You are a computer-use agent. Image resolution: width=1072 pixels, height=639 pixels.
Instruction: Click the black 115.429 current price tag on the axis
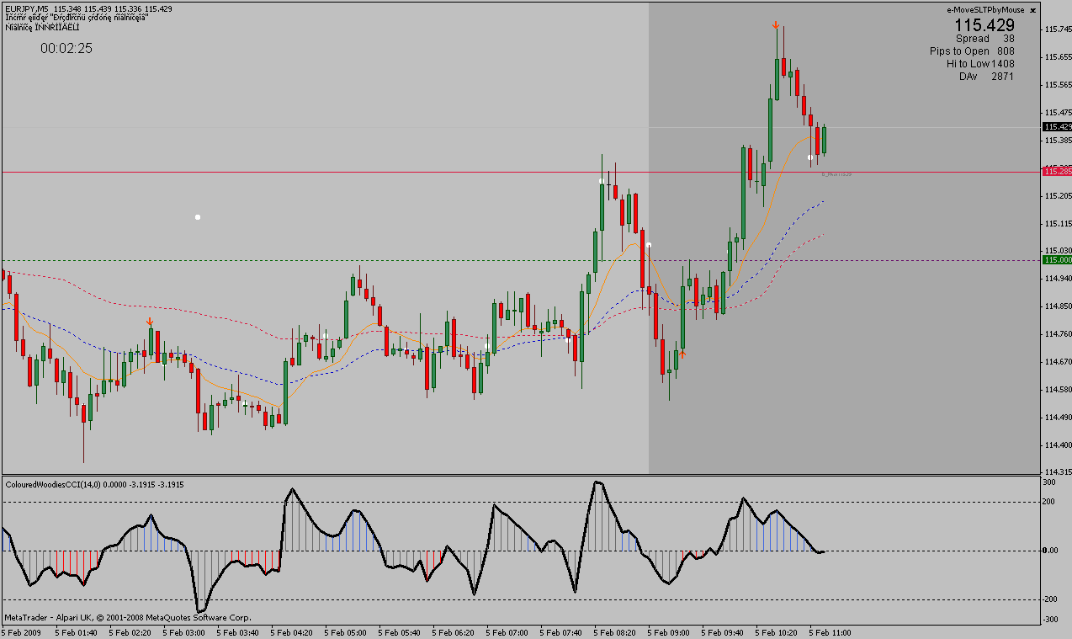(1056, 126)
